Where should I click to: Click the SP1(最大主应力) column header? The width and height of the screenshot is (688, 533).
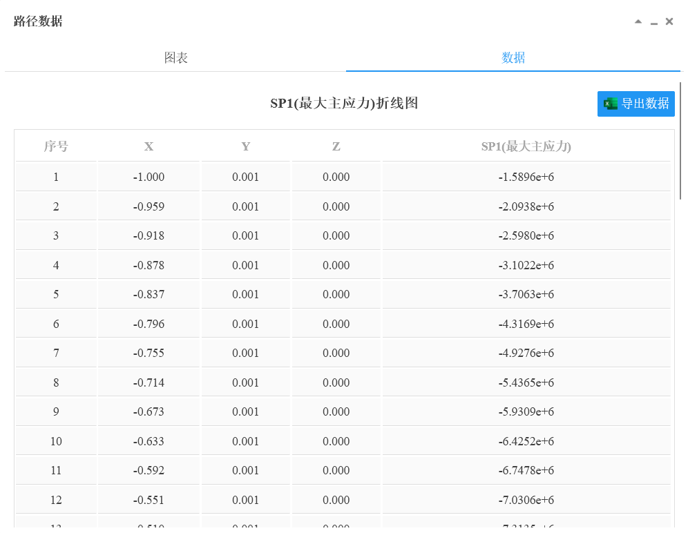(526, 146)
